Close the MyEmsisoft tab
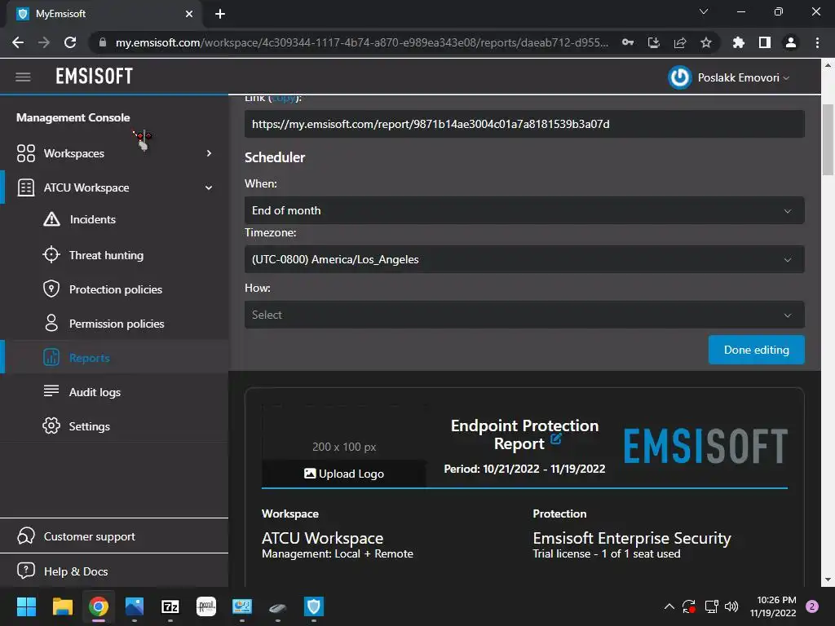Screen dimensions: 835x626 tap(189, 14)
